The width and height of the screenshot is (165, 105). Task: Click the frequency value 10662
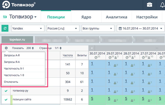pyautogui.click(x=68, y=100)
